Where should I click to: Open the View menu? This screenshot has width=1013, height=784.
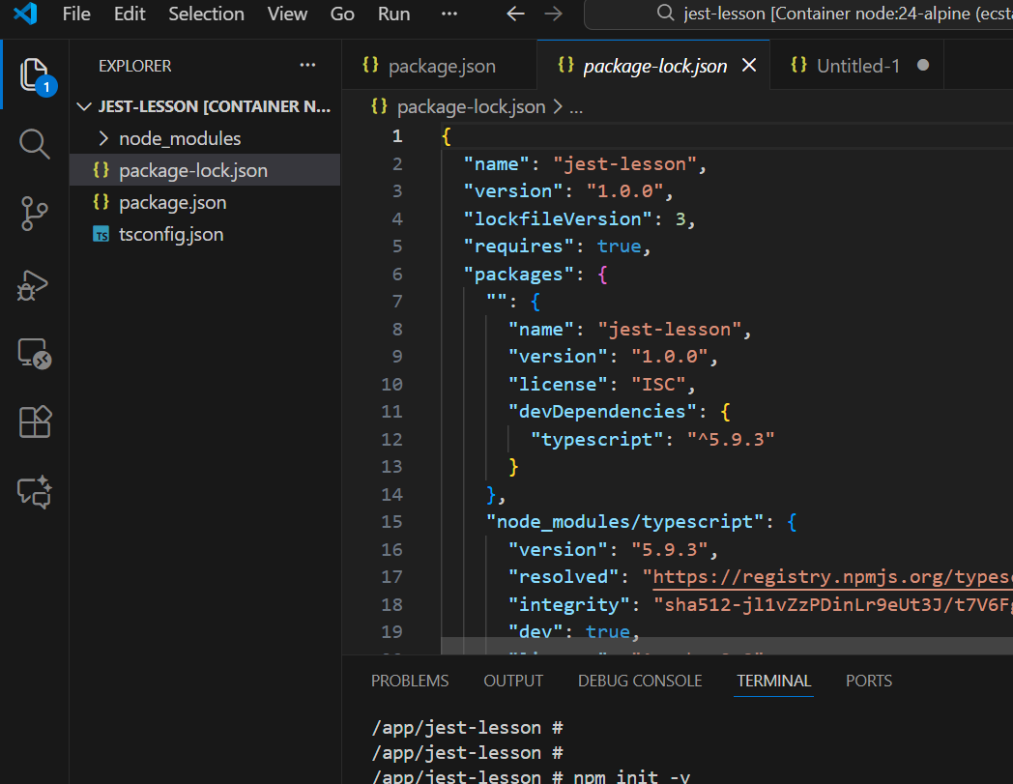(287, 14)
